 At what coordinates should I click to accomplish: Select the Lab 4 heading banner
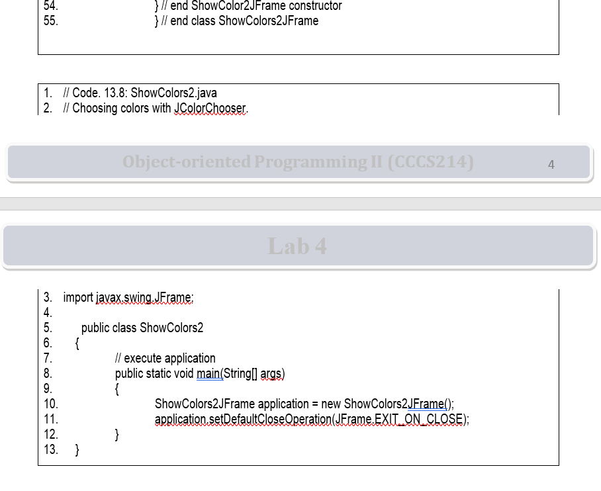pyautogui.click(x=297, y=246)
